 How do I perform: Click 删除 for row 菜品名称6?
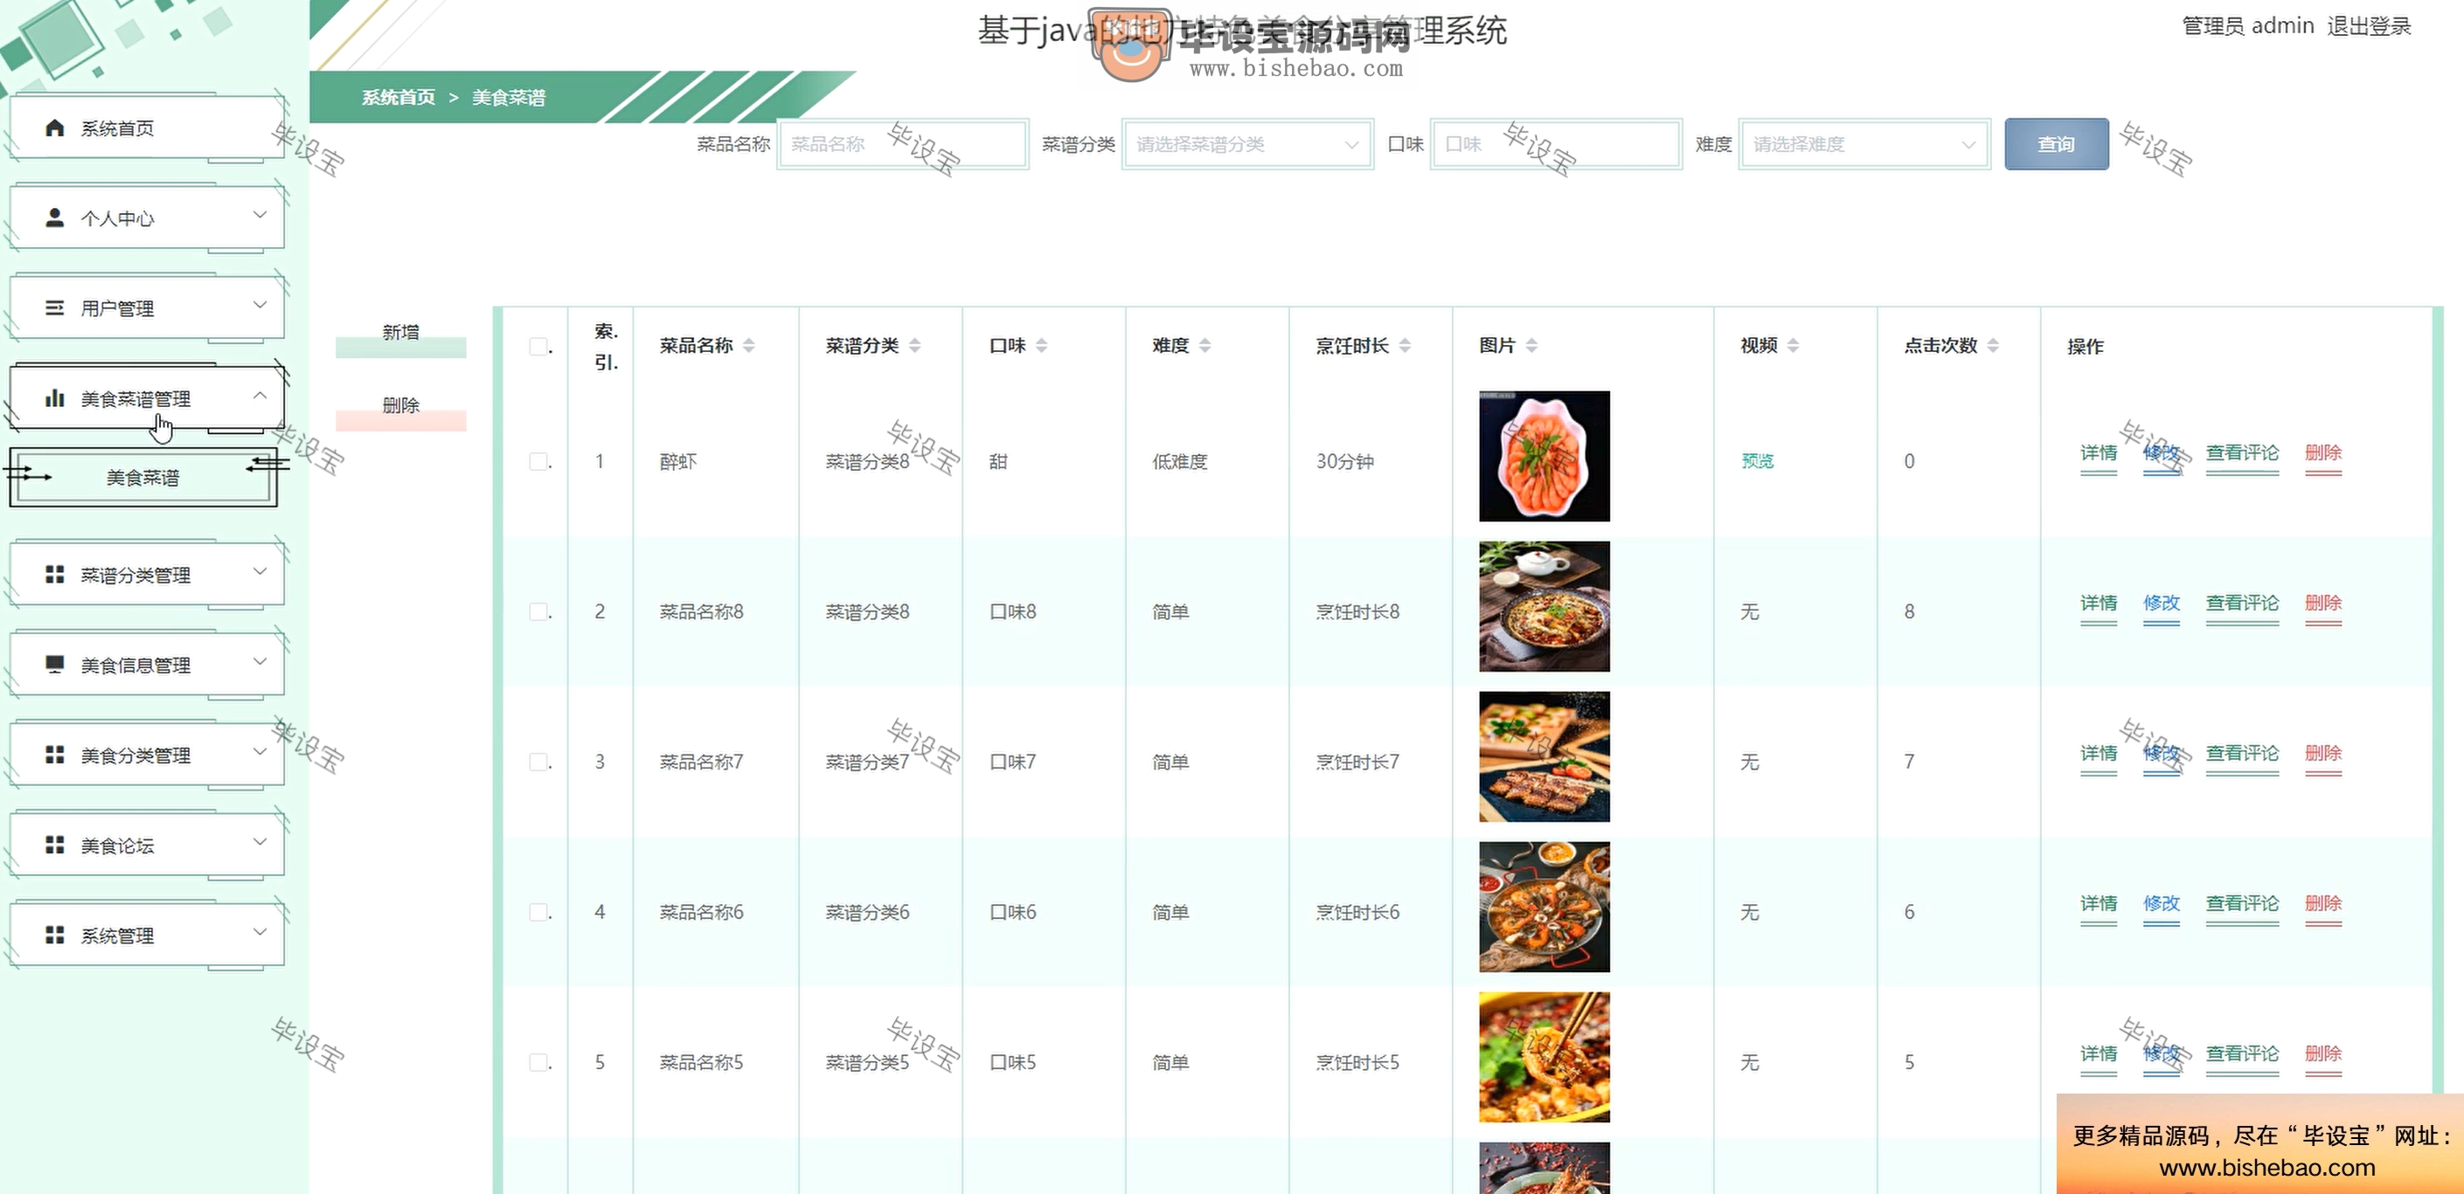click(x=2323, y=903)
